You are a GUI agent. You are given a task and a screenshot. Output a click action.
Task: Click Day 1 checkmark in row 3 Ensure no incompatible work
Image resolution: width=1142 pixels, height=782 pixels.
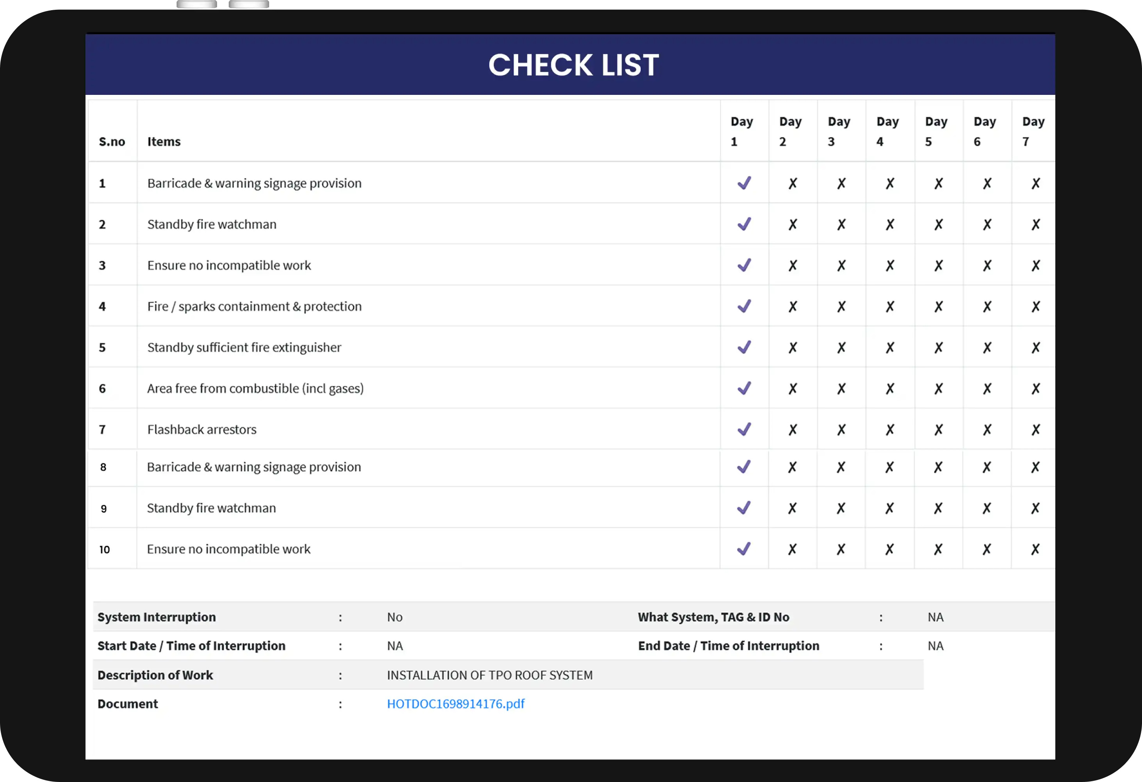(x=744, y=265)
